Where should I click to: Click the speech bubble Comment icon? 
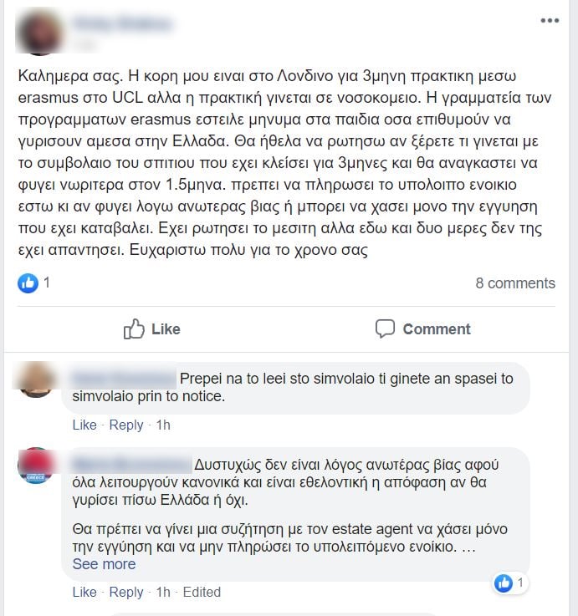tap(385, 328)
